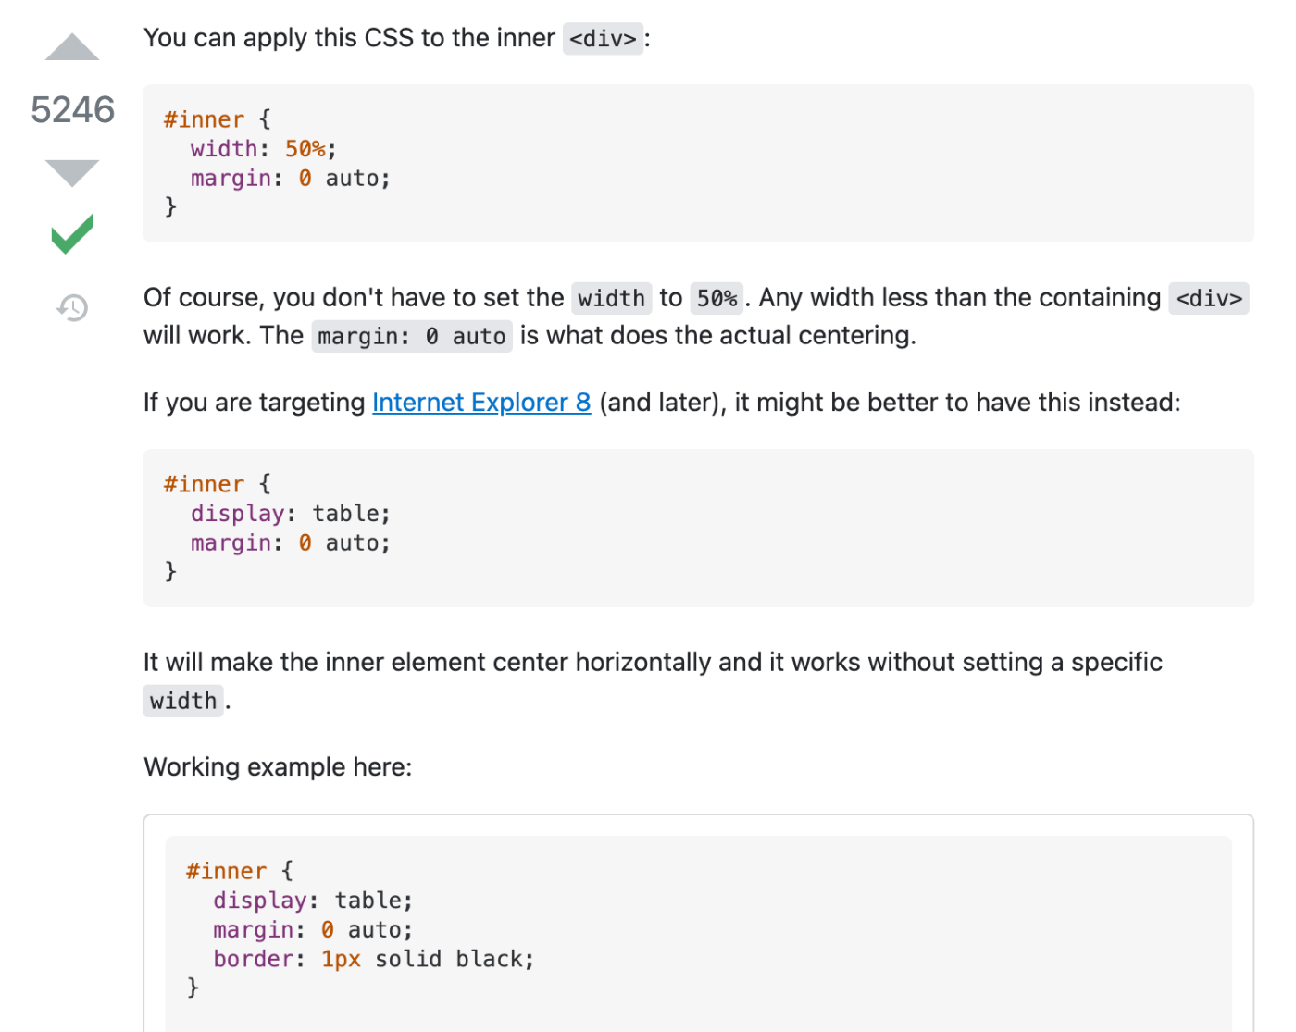Screen dimensions: 1296x1032
Task: Click the 'You can apply this CSS' sentence
Action: pos(349,39)
